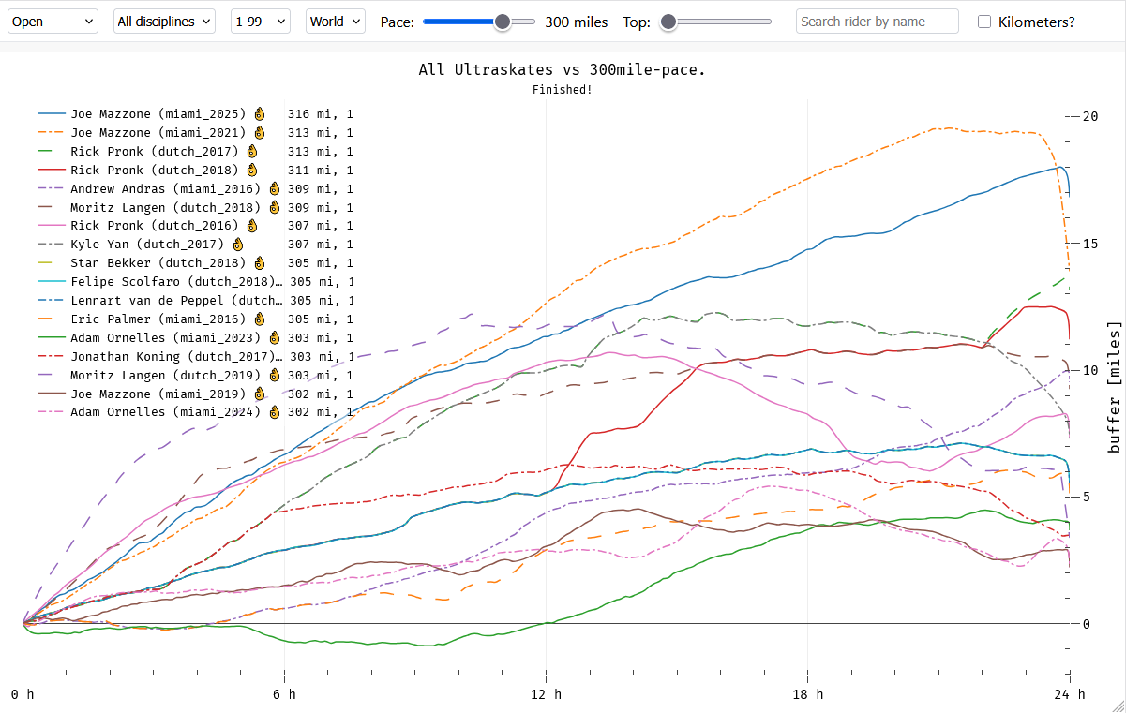The height and width of the screenshot is (713, 1126).
Task: Open the "World" region dropdown
Action: click(335, 21)
